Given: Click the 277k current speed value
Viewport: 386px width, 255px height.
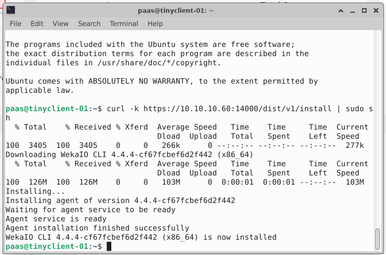Looking at the screenshot, I should pos(354,145).
